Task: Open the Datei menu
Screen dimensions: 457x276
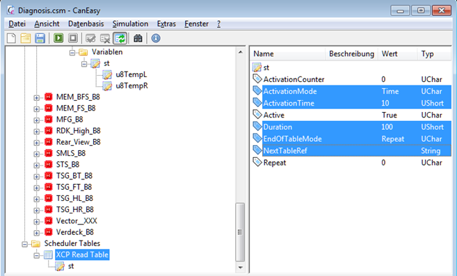Action: (17, 24)
